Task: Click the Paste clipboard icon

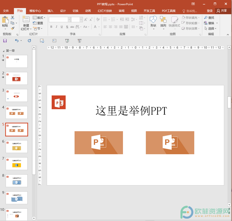Action: [x=5, y=20]
